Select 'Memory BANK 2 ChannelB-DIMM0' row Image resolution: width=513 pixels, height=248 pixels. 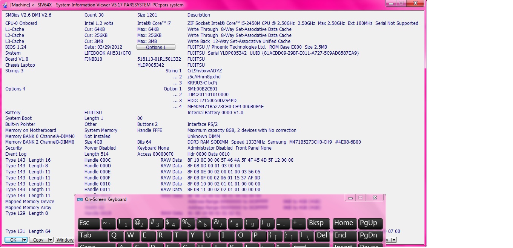(x=40, y=142)
